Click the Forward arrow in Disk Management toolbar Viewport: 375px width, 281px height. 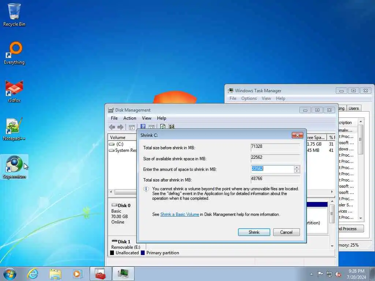tap(120, 127)
